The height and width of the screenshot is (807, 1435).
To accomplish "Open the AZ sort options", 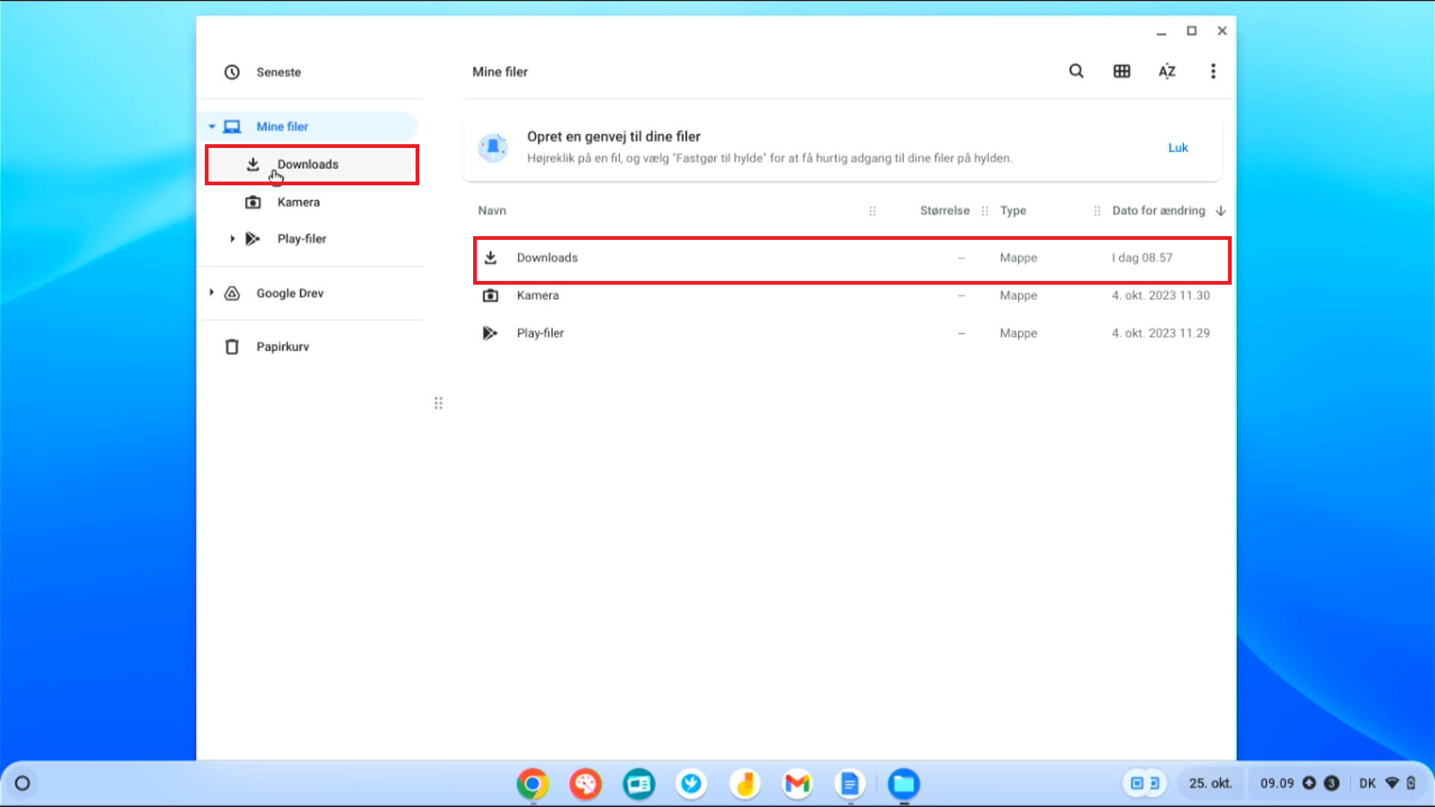I will pos(1167,71).
